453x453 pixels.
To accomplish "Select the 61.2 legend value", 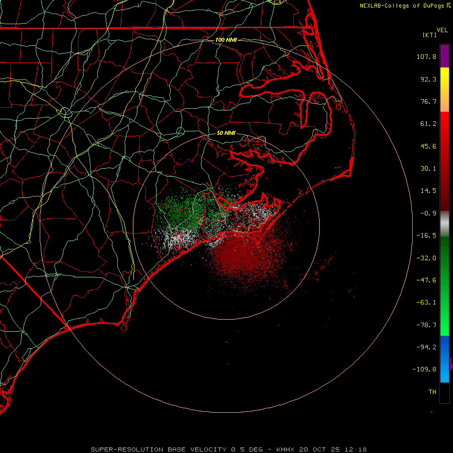I will (x=428, y=124).
